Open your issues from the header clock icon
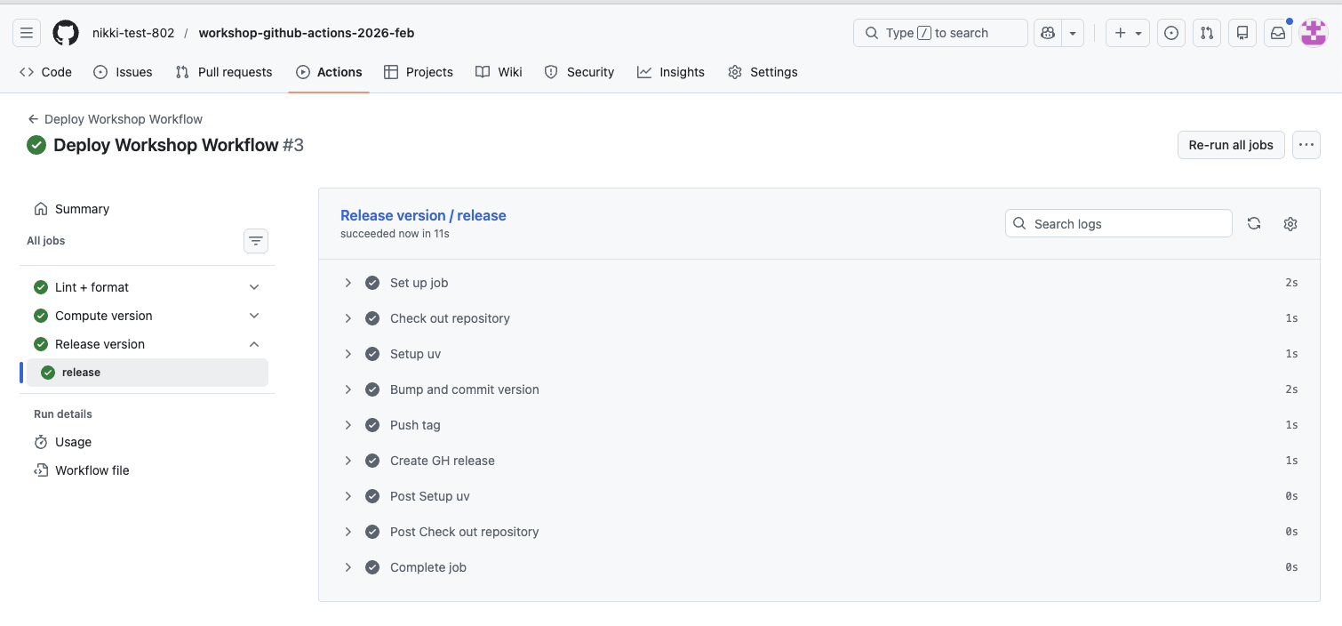This screenshot has width=1342, height=626. click(x=1170, y=32)
